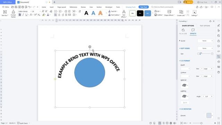Screen dimensions: 222x125
Task: Toggle align text left
Action: point(55,15)
